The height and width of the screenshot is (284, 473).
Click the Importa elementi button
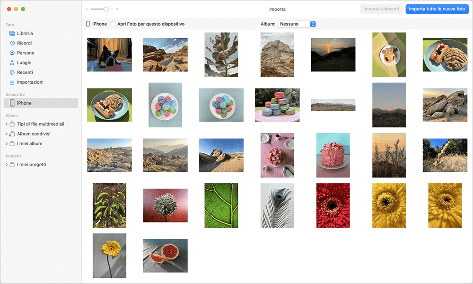[x=381, y=9]
